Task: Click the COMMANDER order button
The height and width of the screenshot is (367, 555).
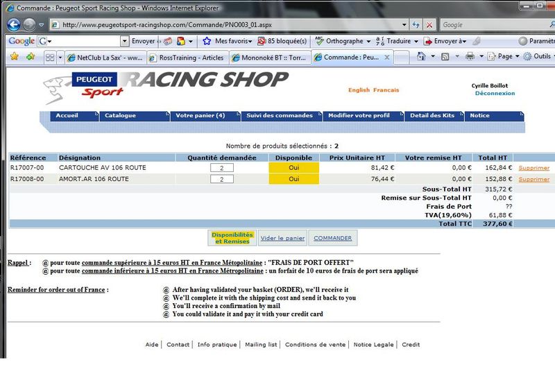Action: (x=333, y=238)
